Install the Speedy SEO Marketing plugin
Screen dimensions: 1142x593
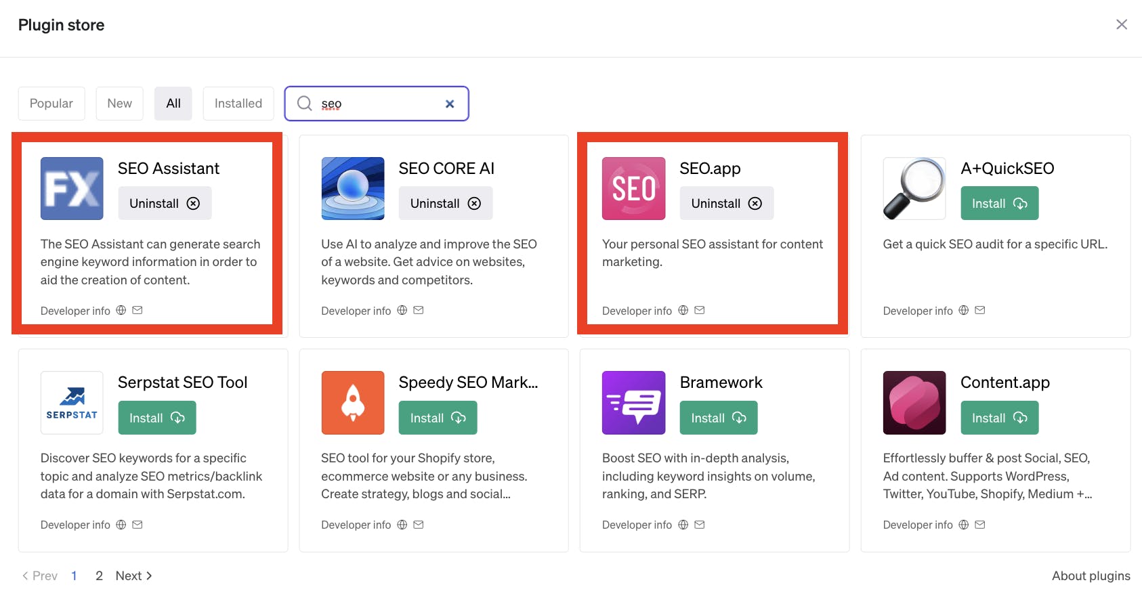click(x=438, y=418)
